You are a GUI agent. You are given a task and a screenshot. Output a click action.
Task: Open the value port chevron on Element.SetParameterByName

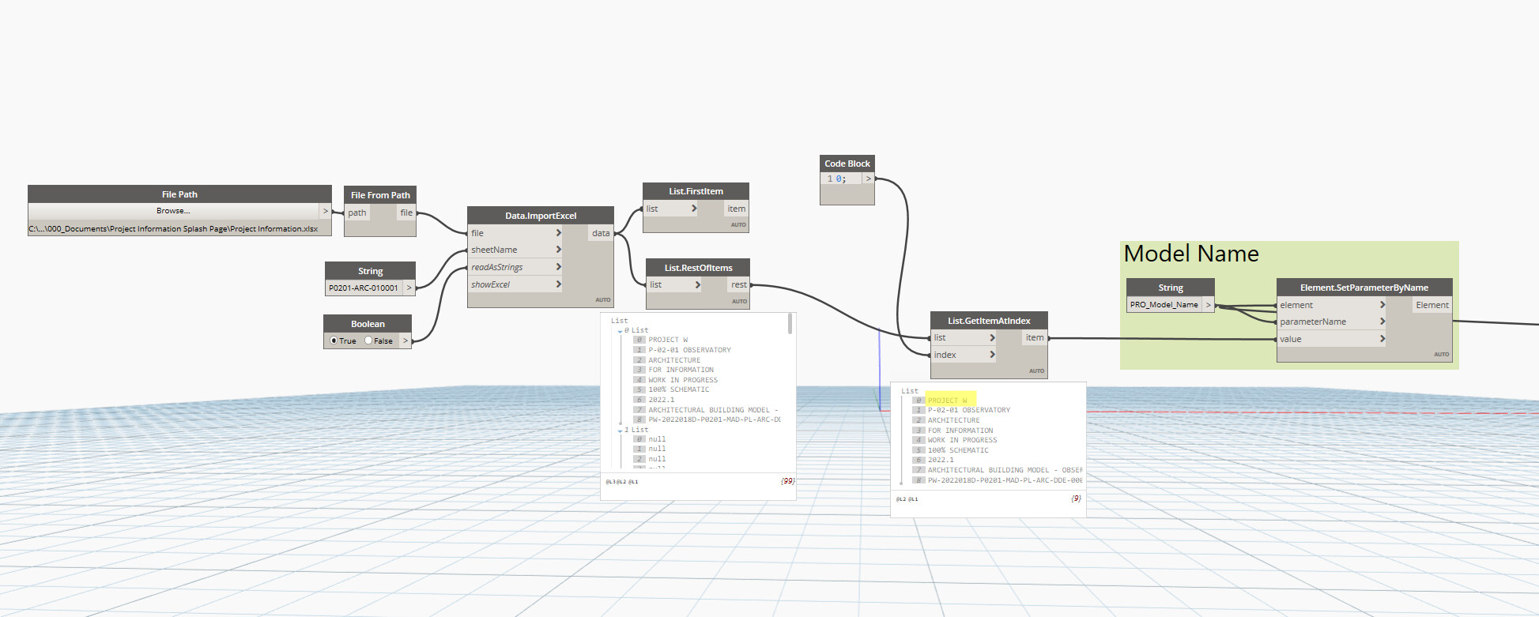pyautogui.click(x=1382, y=339)
